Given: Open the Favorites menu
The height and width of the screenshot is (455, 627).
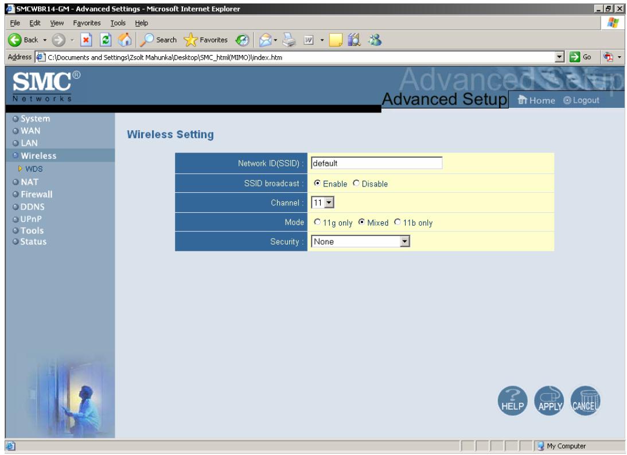Looking at the screenshot, I should (x=87, y=23).
